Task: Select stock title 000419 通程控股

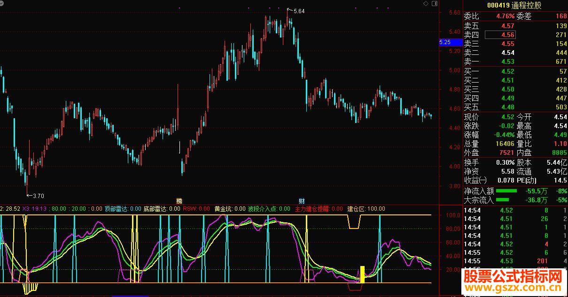Action: tap(514, 6)
